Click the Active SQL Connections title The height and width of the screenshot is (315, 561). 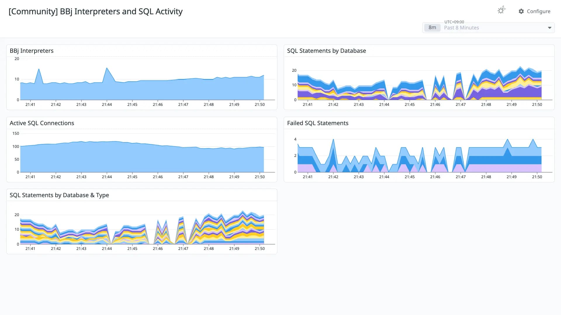pyautogui.click(x=42, y=123)
